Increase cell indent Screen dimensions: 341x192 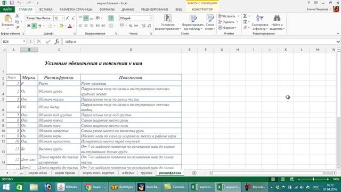103,26
